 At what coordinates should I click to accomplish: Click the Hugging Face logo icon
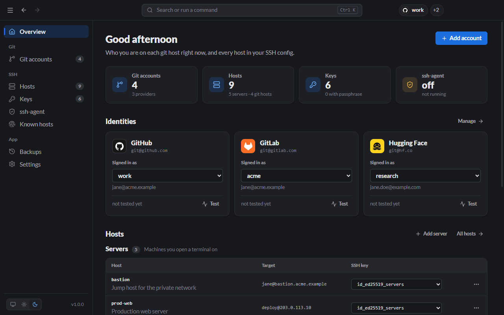[x=377, y=146]
